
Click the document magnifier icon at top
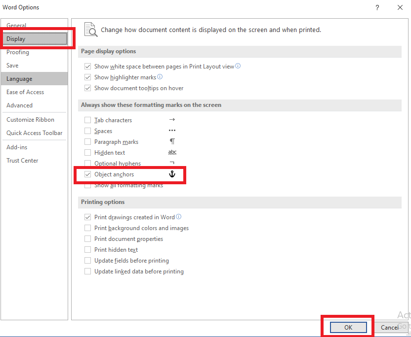(x=91, y=30)
